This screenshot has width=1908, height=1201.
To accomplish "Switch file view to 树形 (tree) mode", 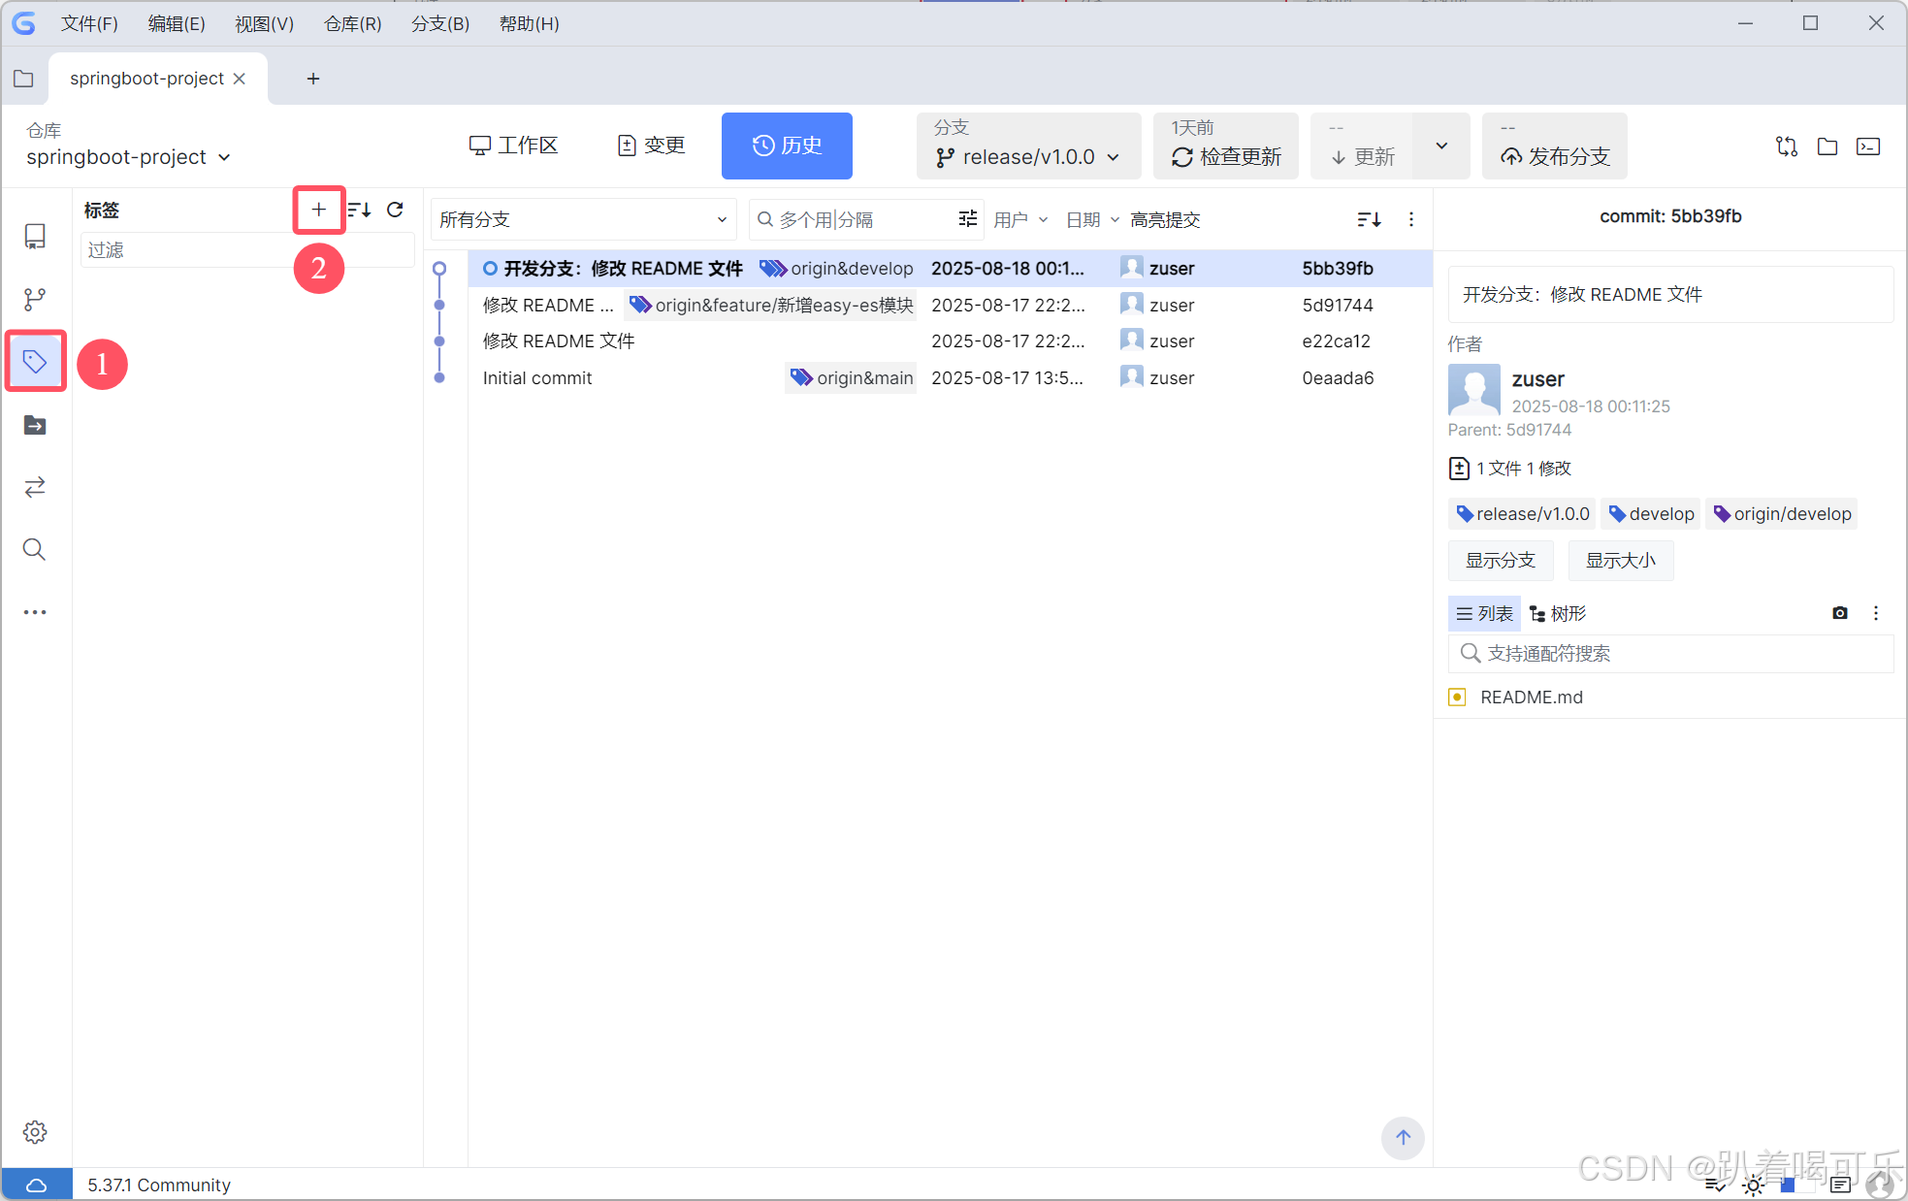I will (1558, 613).
